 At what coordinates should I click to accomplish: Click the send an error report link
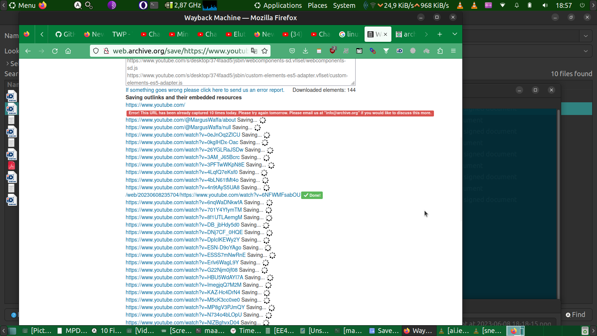[x=205, y=90]
